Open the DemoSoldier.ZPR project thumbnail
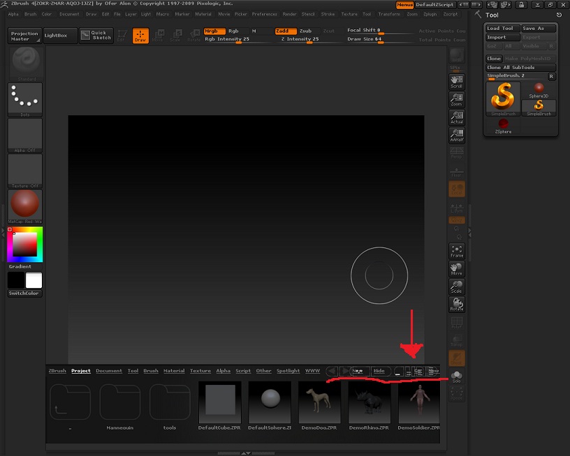Image resolution: width=570 pixels, height=456 pixels. (418, 404)
